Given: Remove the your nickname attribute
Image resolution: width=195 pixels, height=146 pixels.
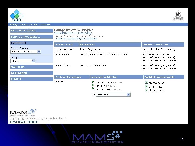Looking at the screenshot, I should click(x=118, y=82).
